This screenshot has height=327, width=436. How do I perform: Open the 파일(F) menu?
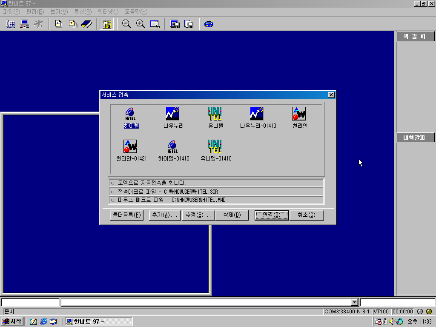(x=11, y=11)
